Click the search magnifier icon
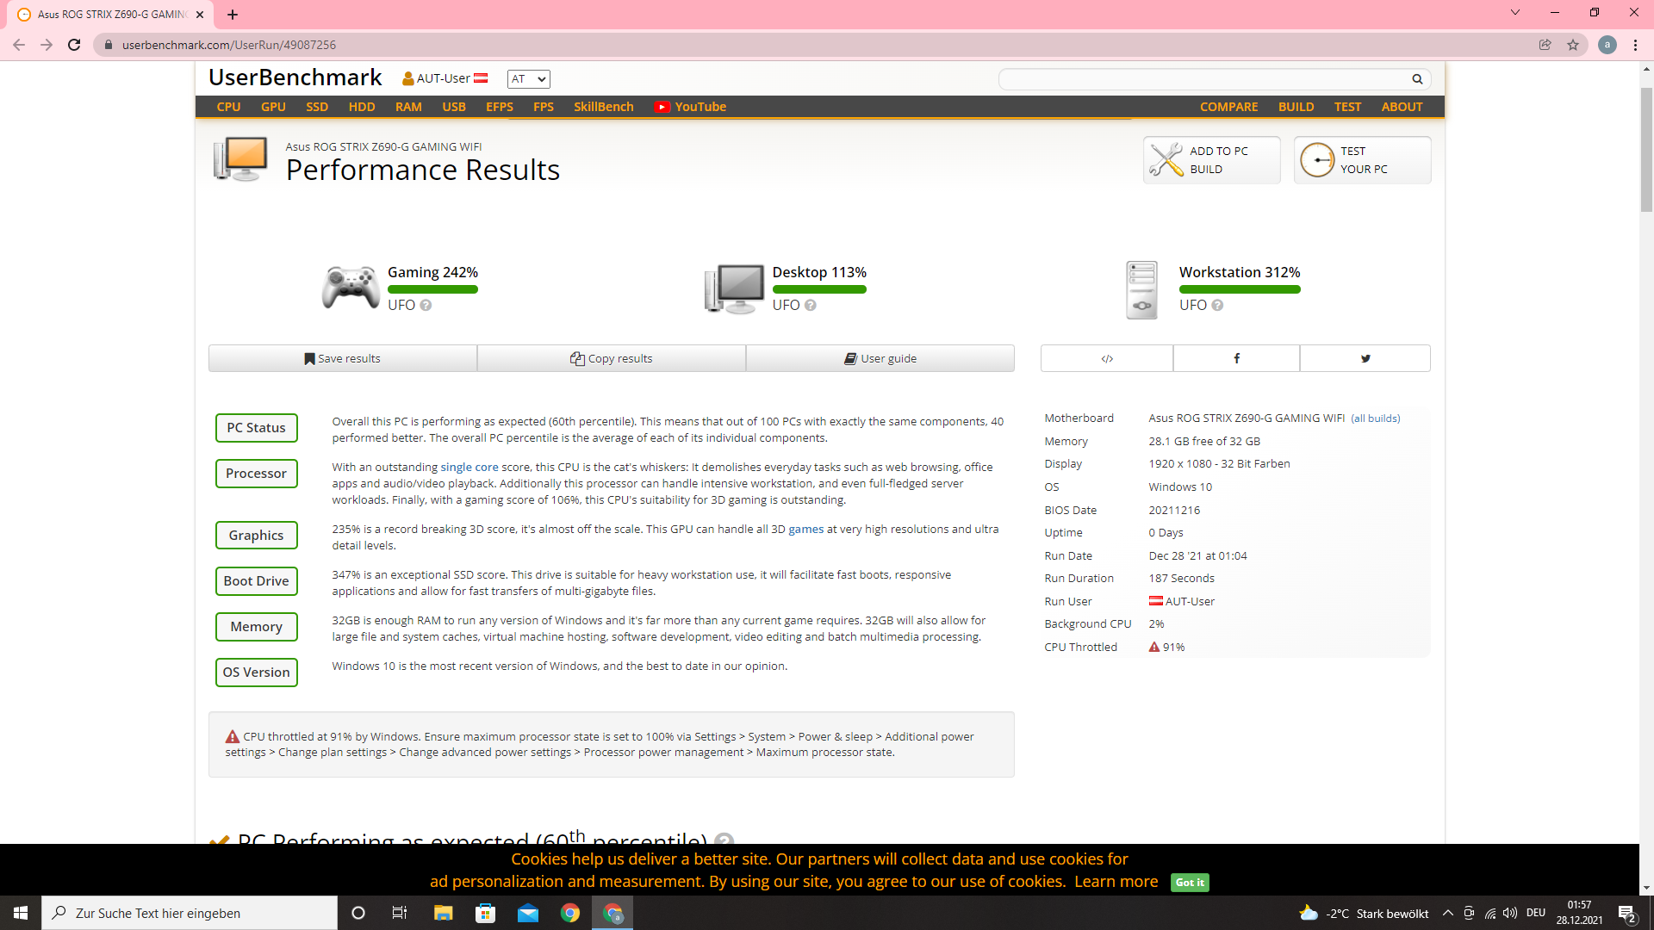This screenshot has width=1654, height=930. (x=1417, y=79)
